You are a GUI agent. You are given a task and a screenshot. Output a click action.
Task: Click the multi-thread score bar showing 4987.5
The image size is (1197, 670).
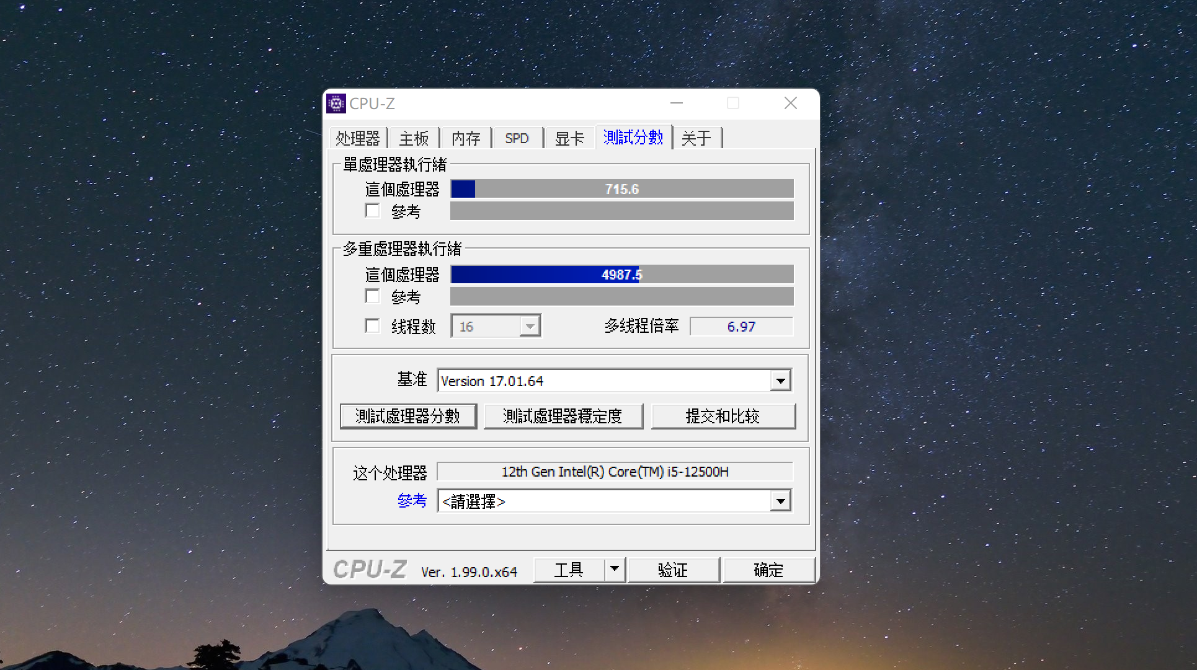click(x=622, y=275)
